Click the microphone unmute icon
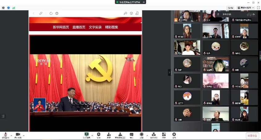Viewport: 261px width, 140px height. coord(5,134)
